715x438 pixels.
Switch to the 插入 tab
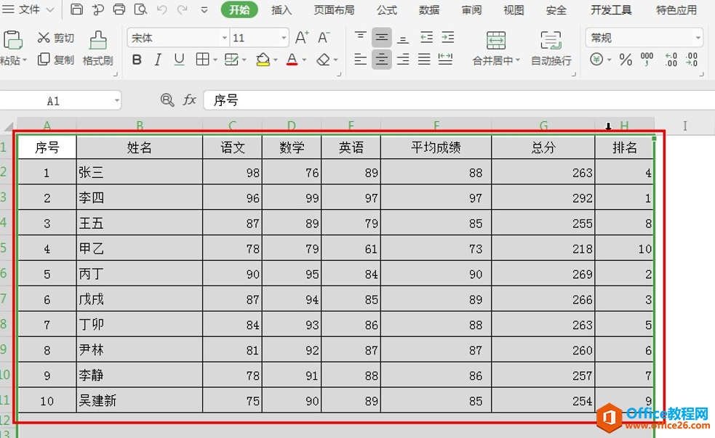click(281, 9)
